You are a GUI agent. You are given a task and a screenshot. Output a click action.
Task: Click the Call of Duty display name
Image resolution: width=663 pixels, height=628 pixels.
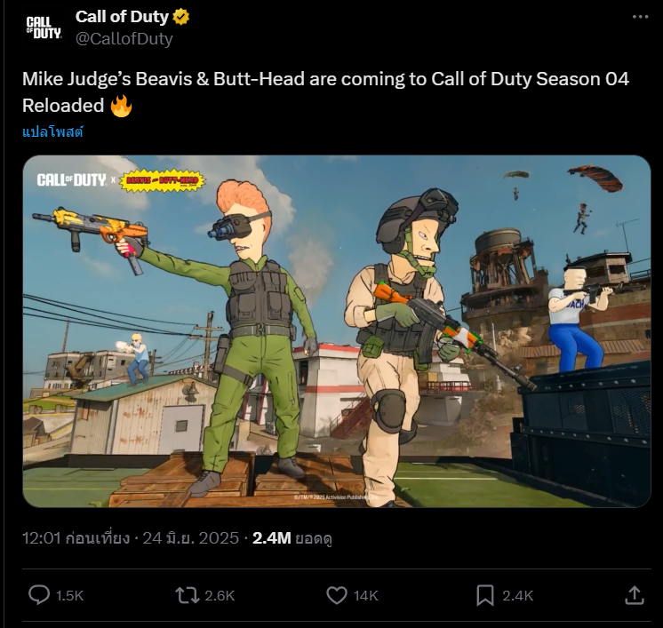coord(122,17)
